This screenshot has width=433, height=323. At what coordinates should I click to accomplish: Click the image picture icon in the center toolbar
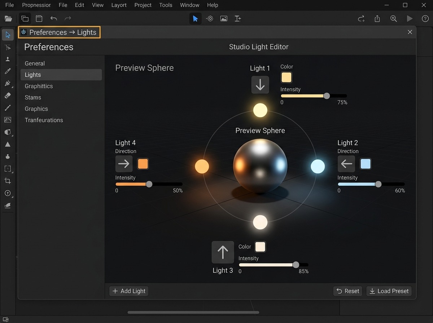click(224, 19)
